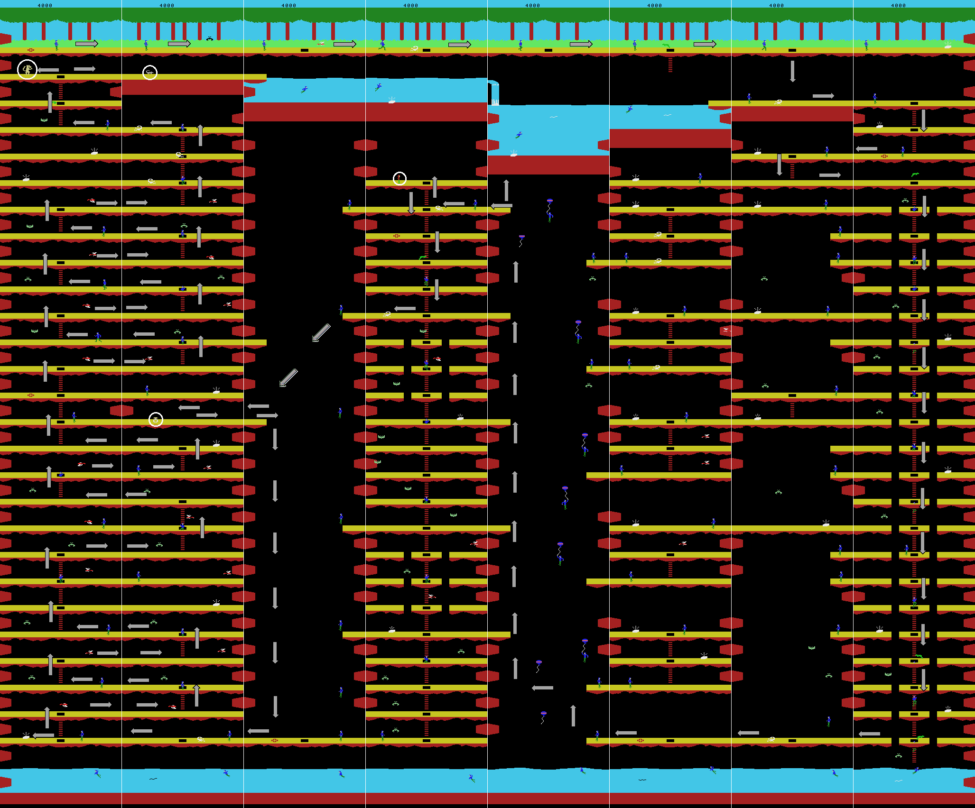
Task: Click the green frog above the rightmost ladder
Action: point(915,174)
